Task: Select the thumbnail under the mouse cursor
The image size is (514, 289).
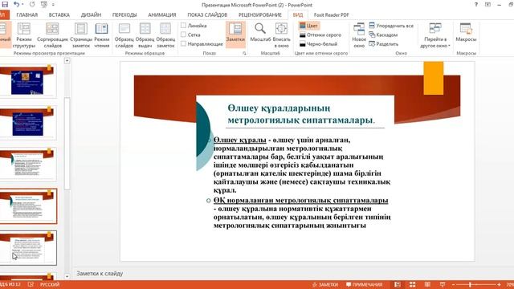Action: pos(28,248)
